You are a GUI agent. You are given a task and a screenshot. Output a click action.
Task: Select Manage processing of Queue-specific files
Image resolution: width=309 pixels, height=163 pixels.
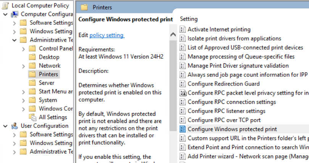[x=241, y=56]
